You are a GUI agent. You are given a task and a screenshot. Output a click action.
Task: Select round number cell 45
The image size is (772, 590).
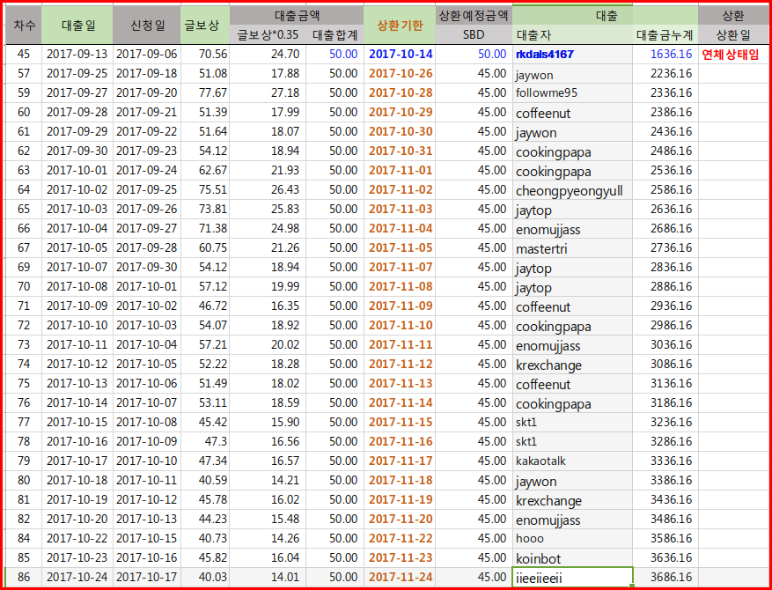point(24,55)
